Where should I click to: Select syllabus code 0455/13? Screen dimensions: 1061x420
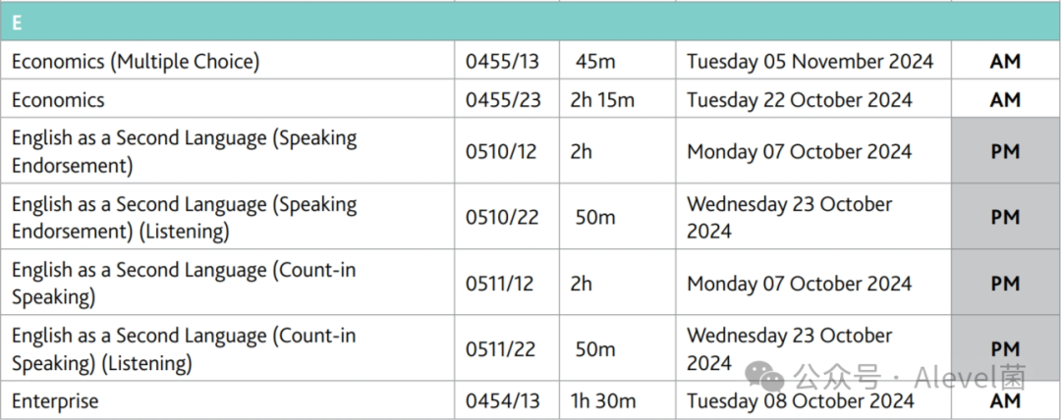pos(502,62)
